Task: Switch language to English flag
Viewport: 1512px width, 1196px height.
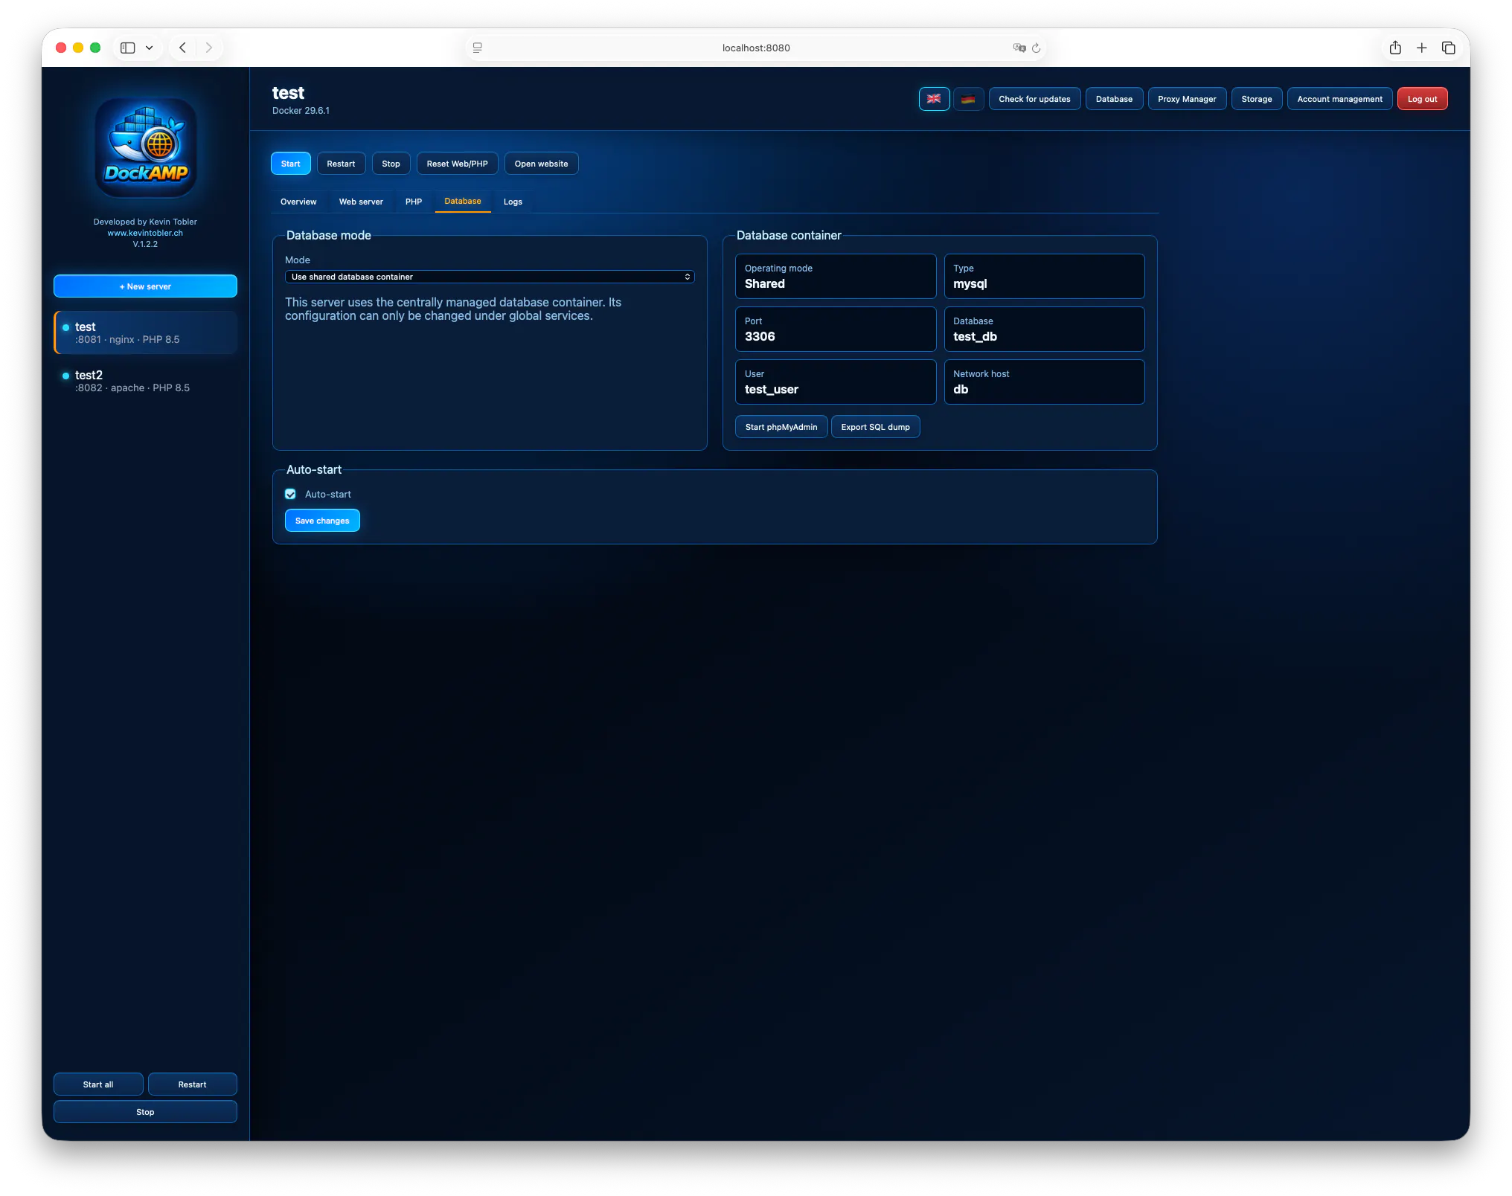Action: pos(934,99)
